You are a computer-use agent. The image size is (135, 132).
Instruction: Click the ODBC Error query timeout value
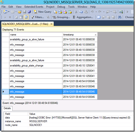tap(80, 118)
